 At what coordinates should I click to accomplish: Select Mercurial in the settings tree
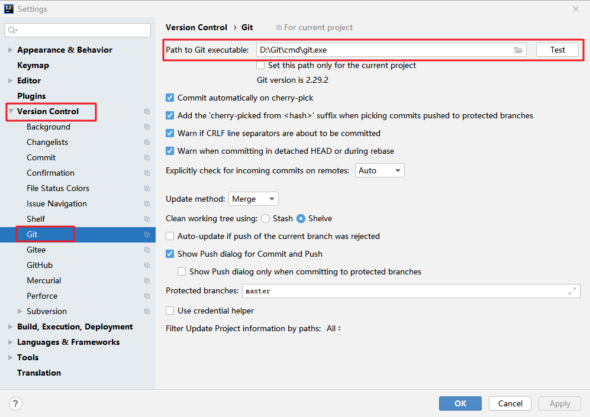(x=44, y=281)
